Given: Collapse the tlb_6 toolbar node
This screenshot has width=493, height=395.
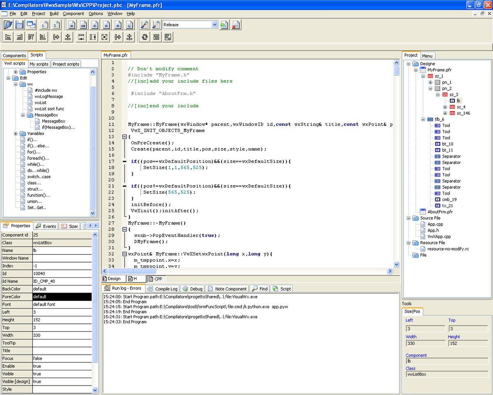Looking at the screenshot, I should [423, 119].
